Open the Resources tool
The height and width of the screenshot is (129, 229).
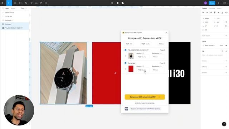[x=36, y=3]
